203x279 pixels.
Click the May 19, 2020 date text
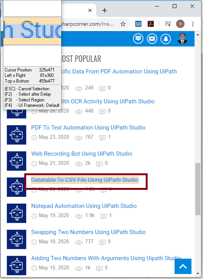click(54, 216)
